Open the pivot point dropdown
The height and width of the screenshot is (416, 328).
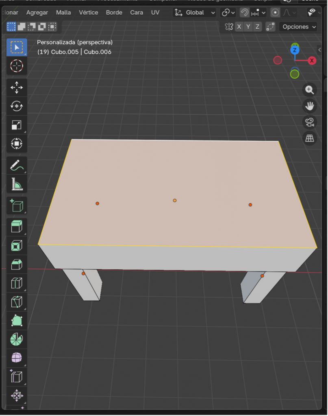228,13
